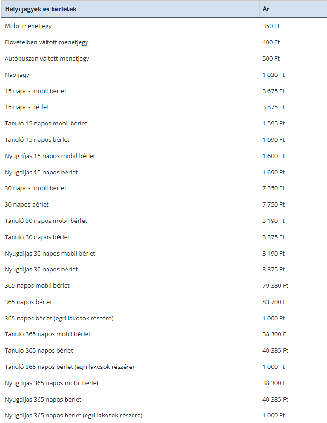The height and width of the screenshot is (423, 327).
Task: Select 'Autóbuszon váltott menetjegy' row
Action: click(164, 59)
